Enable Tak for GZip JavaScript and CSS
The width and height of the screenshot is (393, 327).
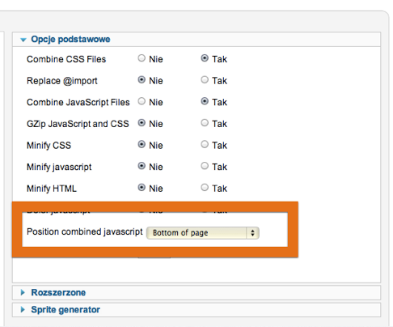click(x=205, y=123)
